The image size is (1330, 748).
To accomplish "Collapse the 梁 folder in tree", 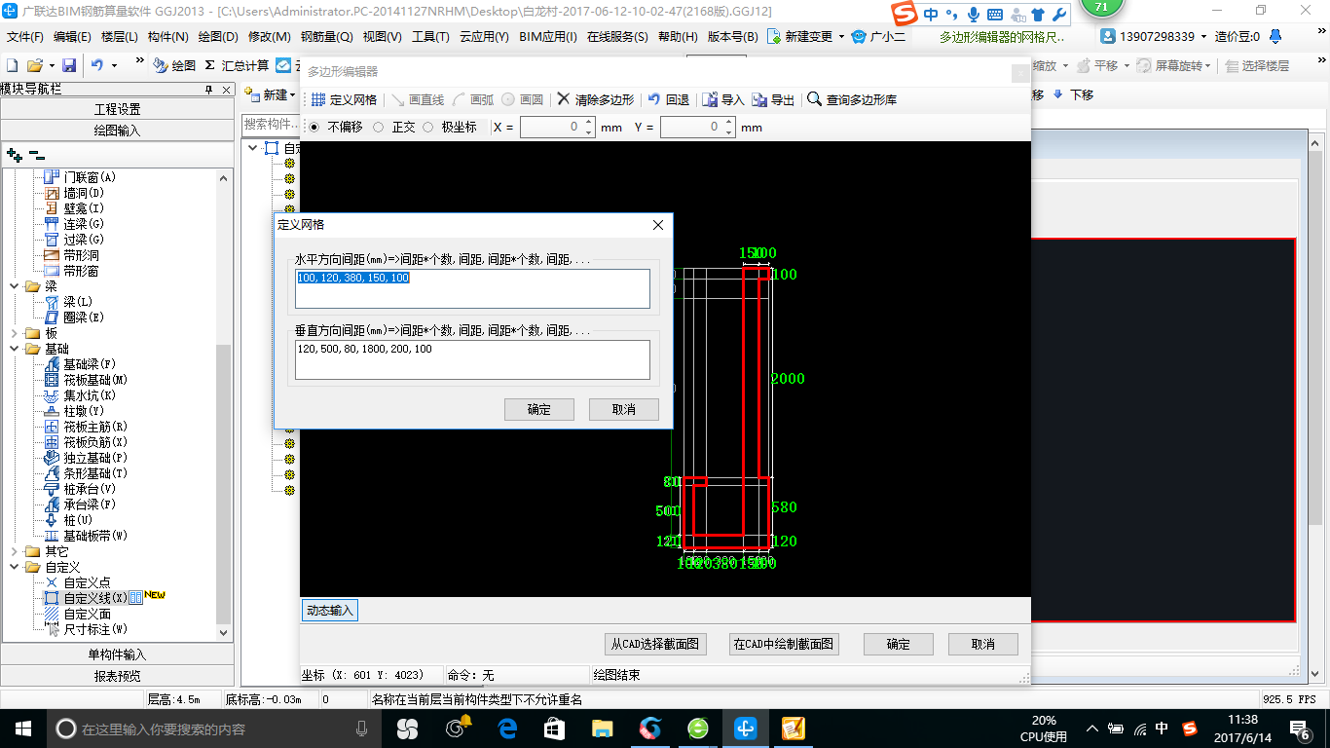I will pyautogui.click(x=14, y=286).
